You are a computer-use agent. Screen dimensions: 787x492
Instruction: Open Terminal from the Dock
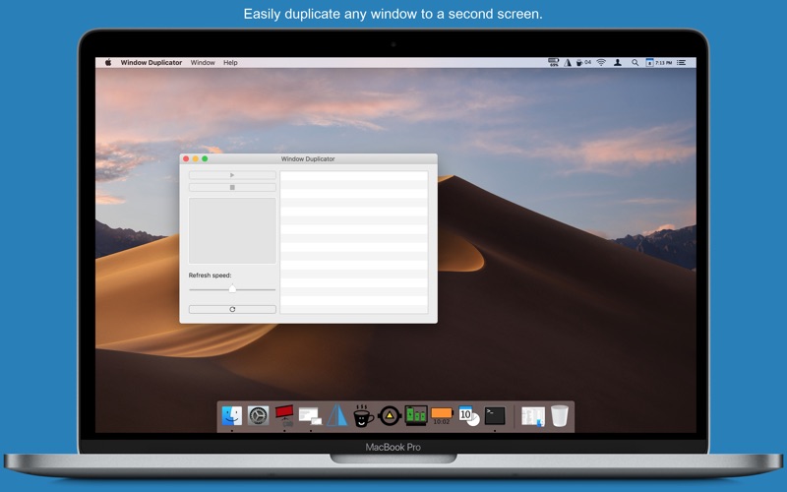click(x=495, y=415)
